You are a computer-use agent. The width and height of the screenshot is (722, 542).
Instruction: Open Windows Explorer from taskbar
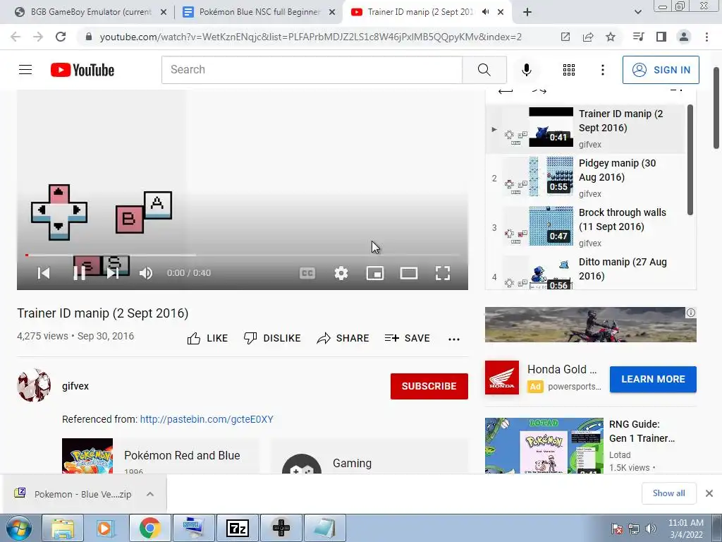pyautogui.click(x=63, y=528)
